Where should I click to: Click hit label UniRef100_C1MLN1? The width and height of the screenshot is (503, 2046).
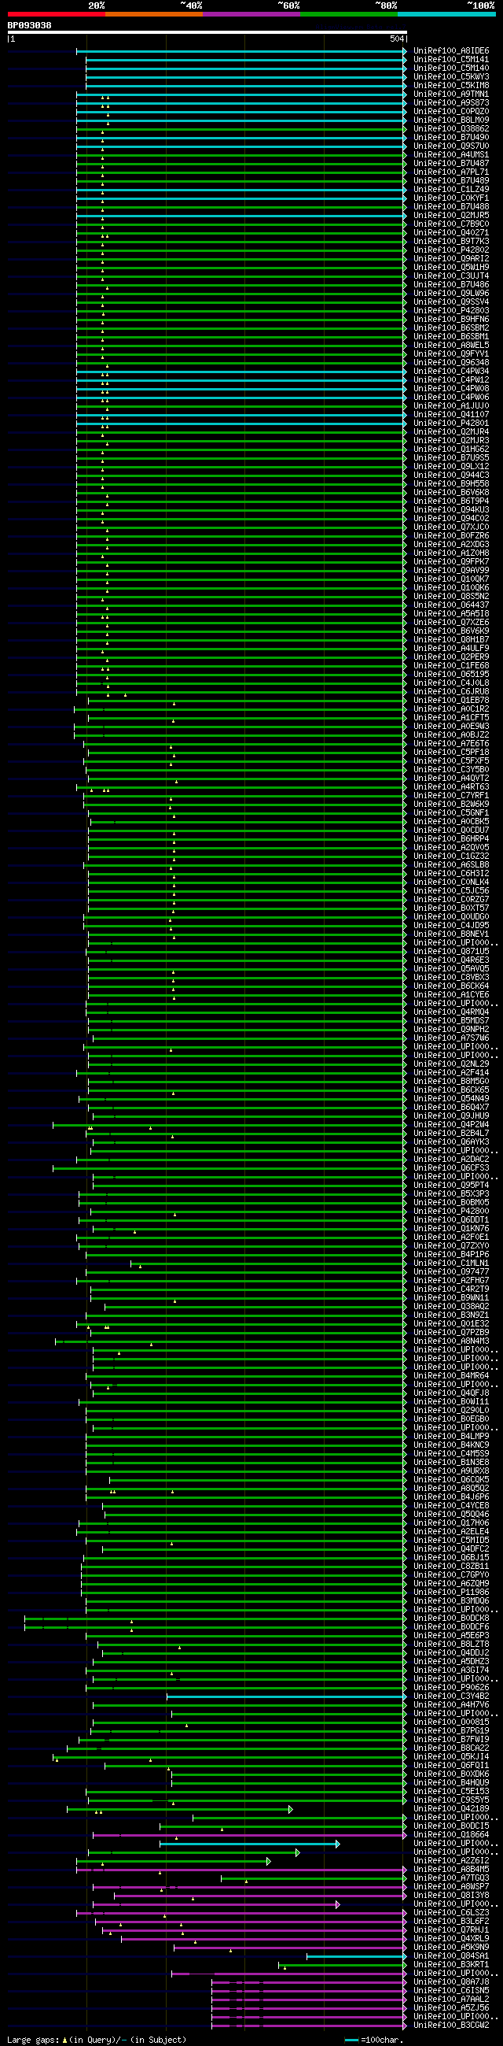(451, 1263)
